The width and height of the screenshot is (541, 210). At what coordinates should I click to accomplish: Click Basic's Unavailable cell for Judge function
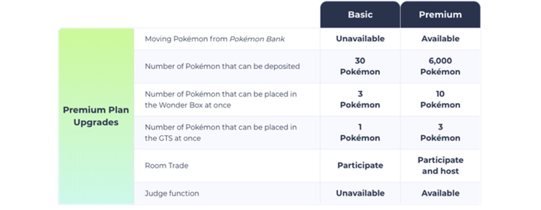[360, 193]
